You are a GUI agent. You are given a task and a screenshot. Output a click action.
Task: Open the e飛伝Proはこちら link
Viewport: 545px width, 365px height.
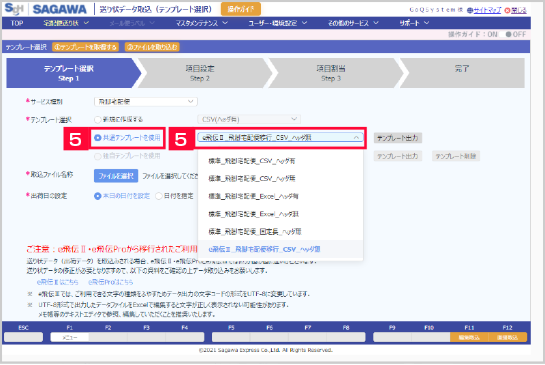click(110, 282)
